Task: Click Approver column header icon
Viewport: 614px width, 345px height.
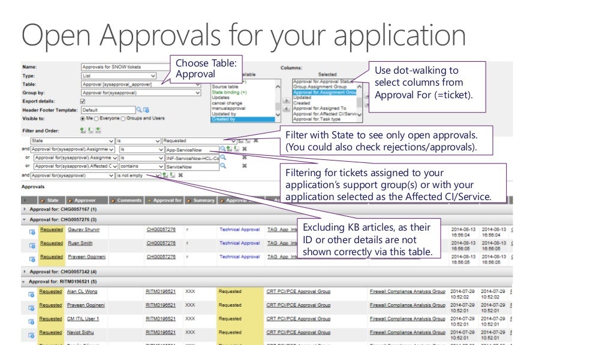Action: (70, 201)
